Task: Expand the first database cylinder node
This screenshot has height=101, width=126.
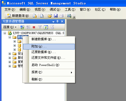Action: click(15, 45)
